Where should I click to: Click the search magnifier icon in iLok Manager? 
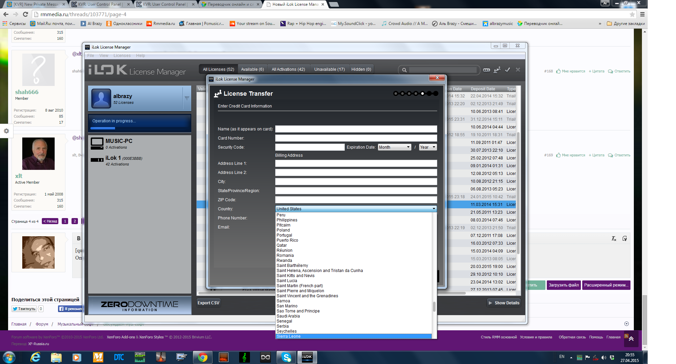tap(404, 70)
